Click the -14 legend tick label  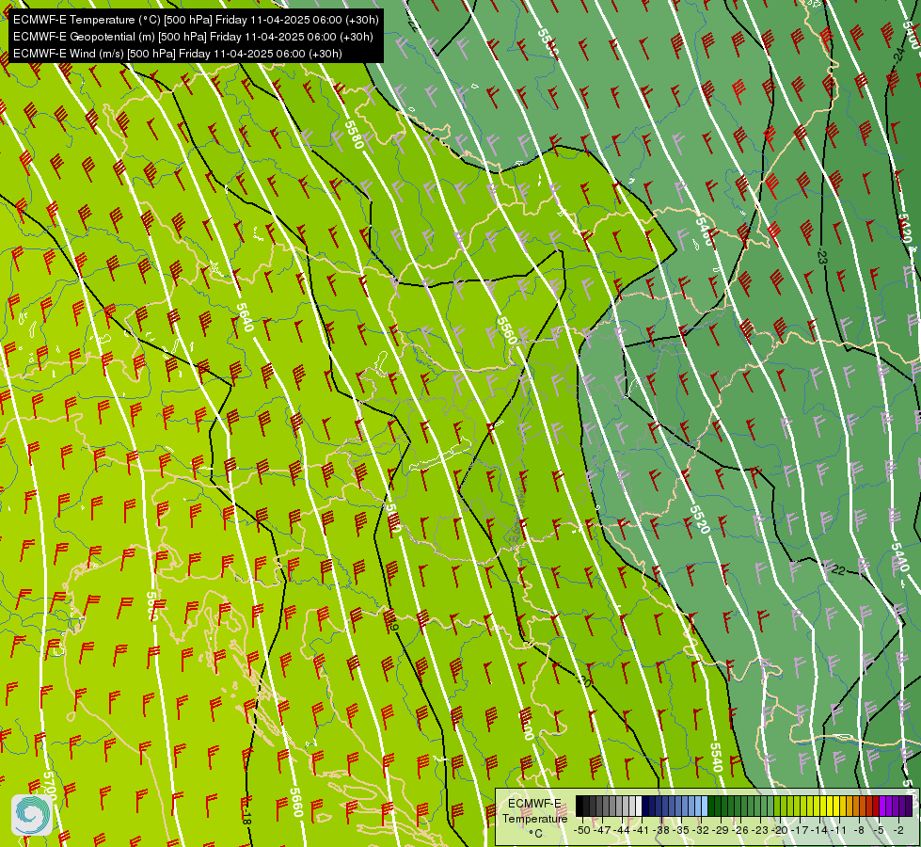coord(819,830)
